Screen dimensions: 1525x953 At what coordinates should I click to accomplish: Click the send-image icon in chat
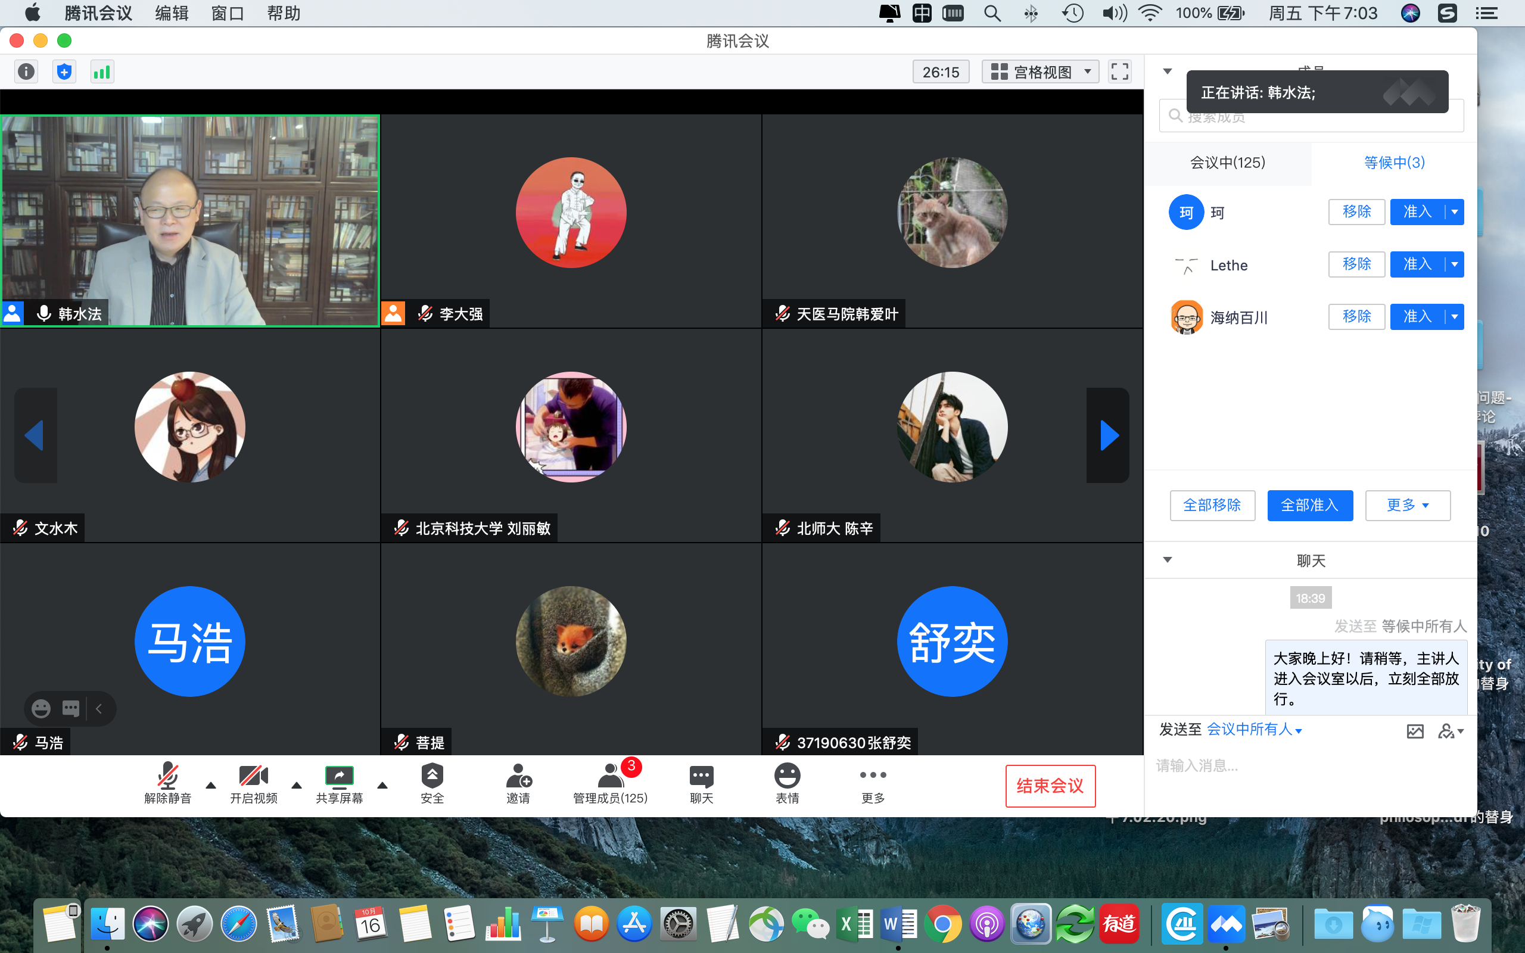point(1415,731)
